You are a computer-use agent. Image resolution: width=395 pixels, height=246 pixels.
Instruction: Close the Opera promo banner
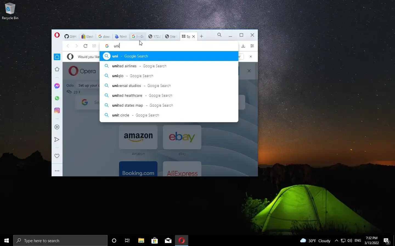tap(249, 71)
